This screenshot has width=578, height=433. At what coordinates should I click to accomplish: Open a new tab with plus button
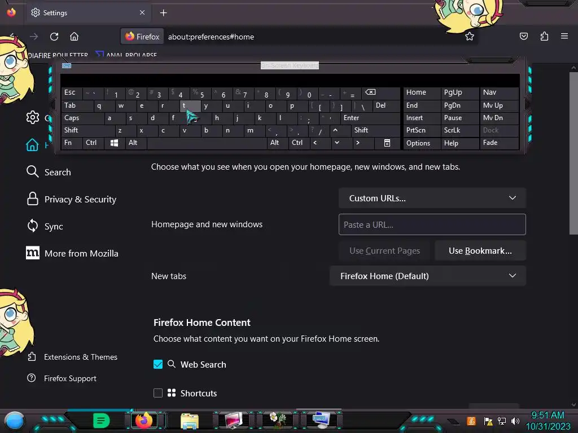coord(163,13)
